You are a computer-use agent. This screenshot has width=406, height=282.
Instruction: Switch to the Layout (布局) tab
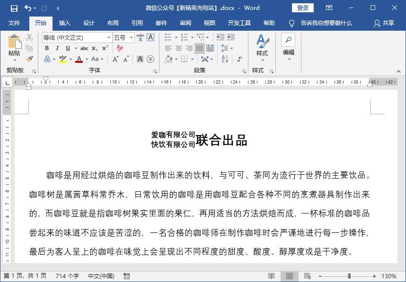tap(113, 23)
